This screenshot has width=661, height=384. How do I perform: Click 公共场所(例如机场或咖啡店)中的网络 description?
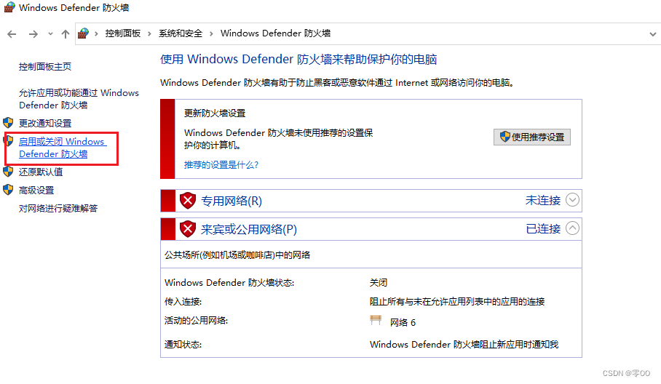click(x=237, y=255)
